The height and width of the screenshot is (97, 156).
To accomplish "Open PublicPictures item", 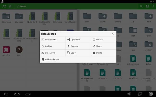I will click(32, 35).
